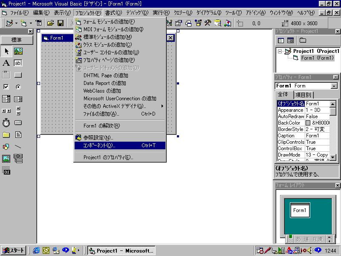Switch to the 項目別 tab in Properties
This screenshot has height=256, width=341.
click(x=303, y=95)
